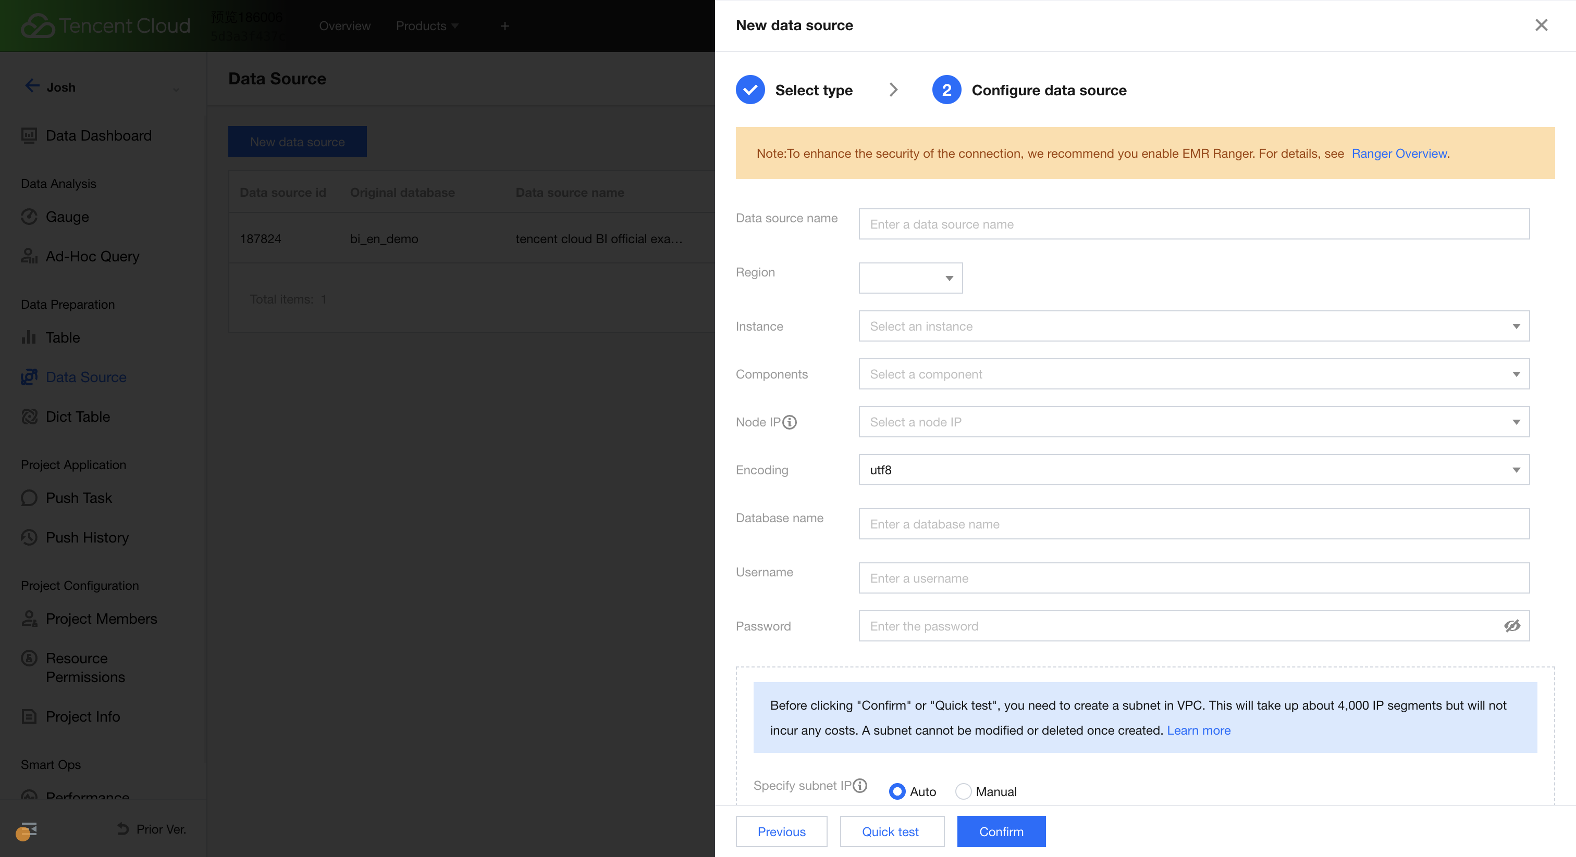Open Ad-Hoc Query in the sidebar
This screenshot has height=857, width=1576.
(92, 256)
